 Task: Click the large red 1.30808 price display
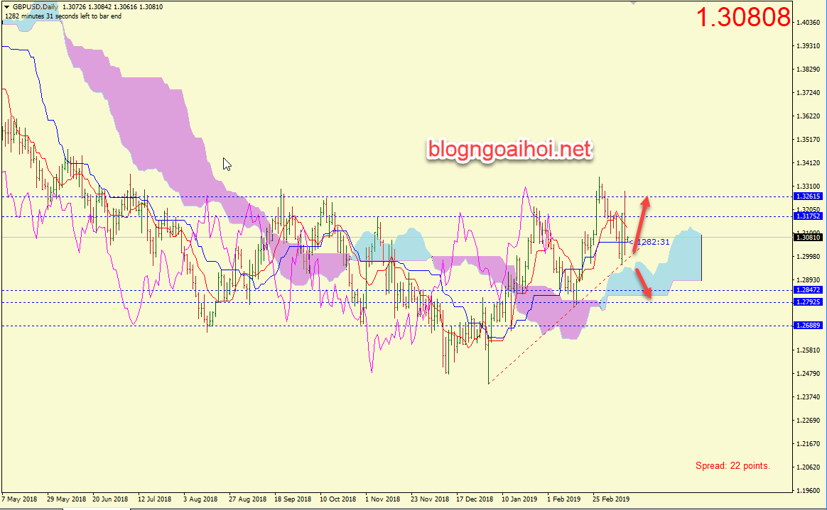click(x=743, y=18)
